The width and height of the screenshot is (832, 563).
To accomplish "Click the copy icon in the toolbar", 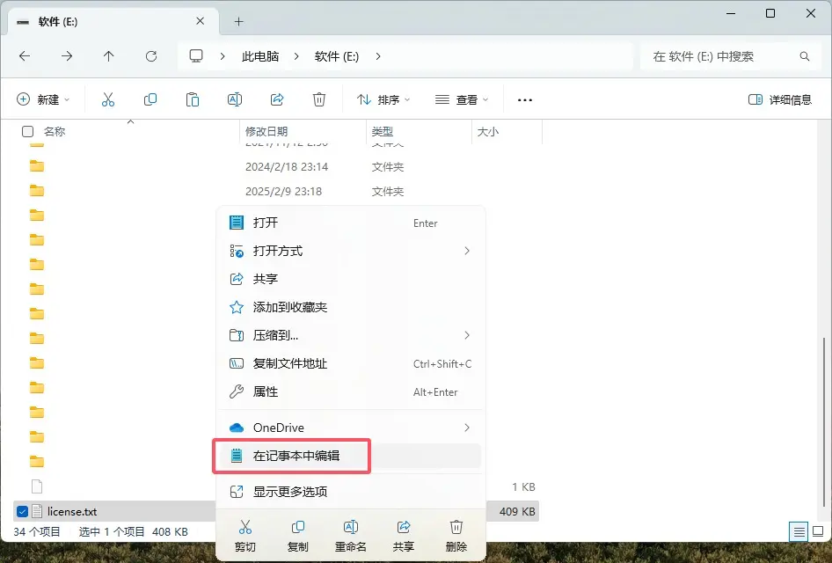I will click(x=150, y=99).
